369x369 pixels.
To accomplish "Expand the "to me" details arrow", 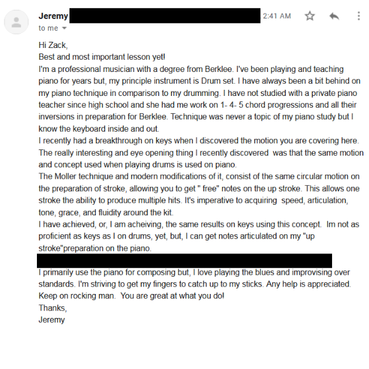I will tap(65, 28).
